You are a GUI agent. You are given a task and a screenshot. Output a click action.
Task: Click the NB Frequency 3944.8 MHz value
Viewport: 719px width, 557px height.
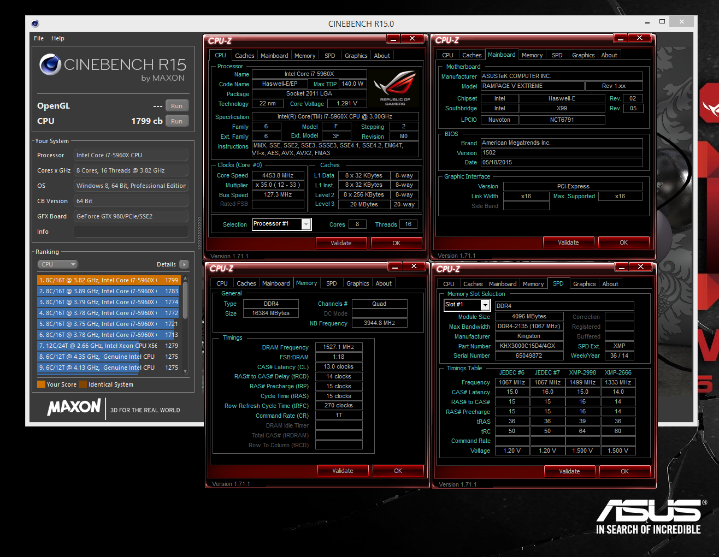pyautogui.click(x=380, y=323)
